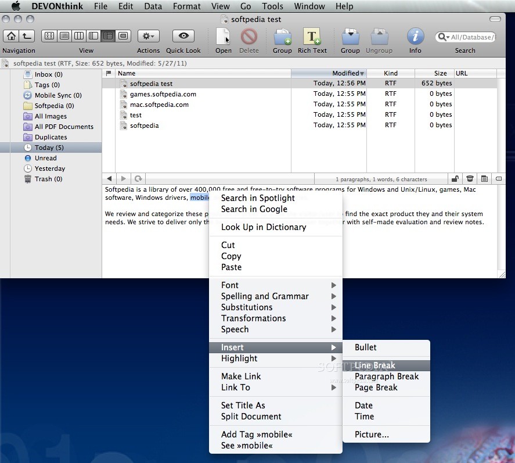Select the document named test
The image size is (515, 463).
pos(299,115)
